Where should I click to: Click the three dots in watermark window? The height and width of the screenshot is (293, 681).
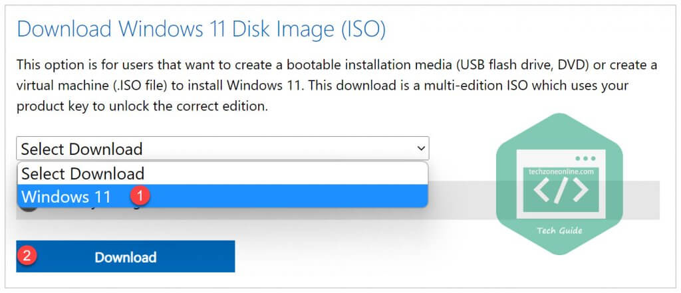pos(585,159)
